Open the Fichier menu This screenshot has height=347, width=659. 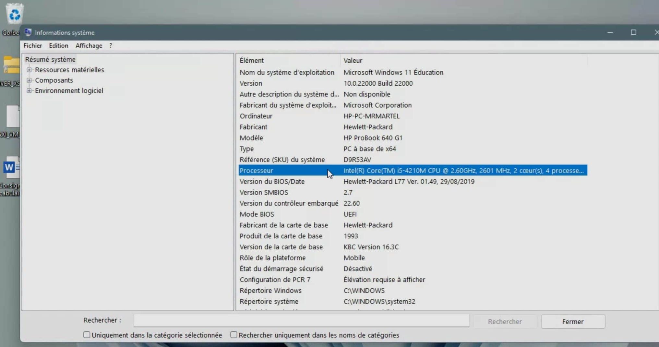click(x=32, y=46)
